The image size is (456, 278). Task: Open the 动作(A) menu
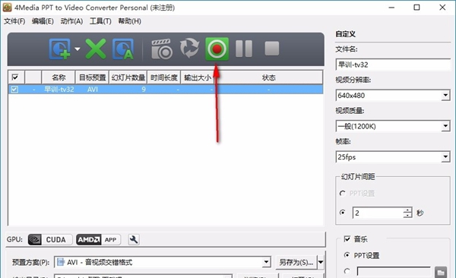[71, 21]
